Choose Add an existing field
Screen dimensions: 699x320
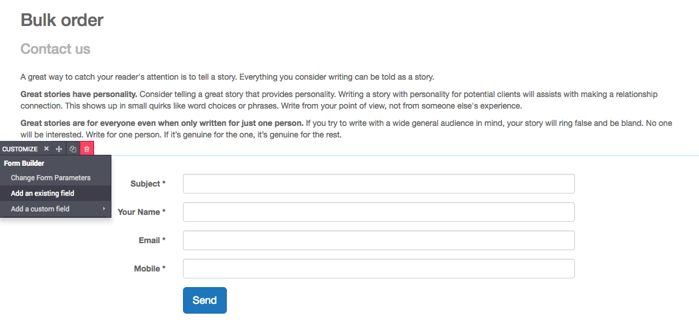click(43, 194)
